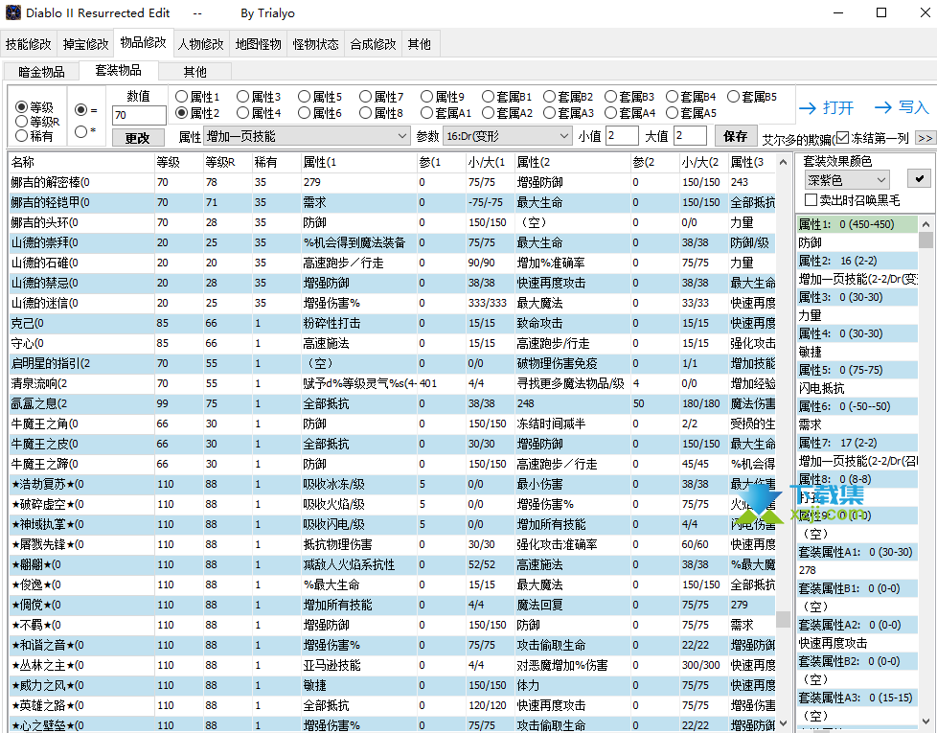Select the row 山德的崇拜(0

click(392, 242)
